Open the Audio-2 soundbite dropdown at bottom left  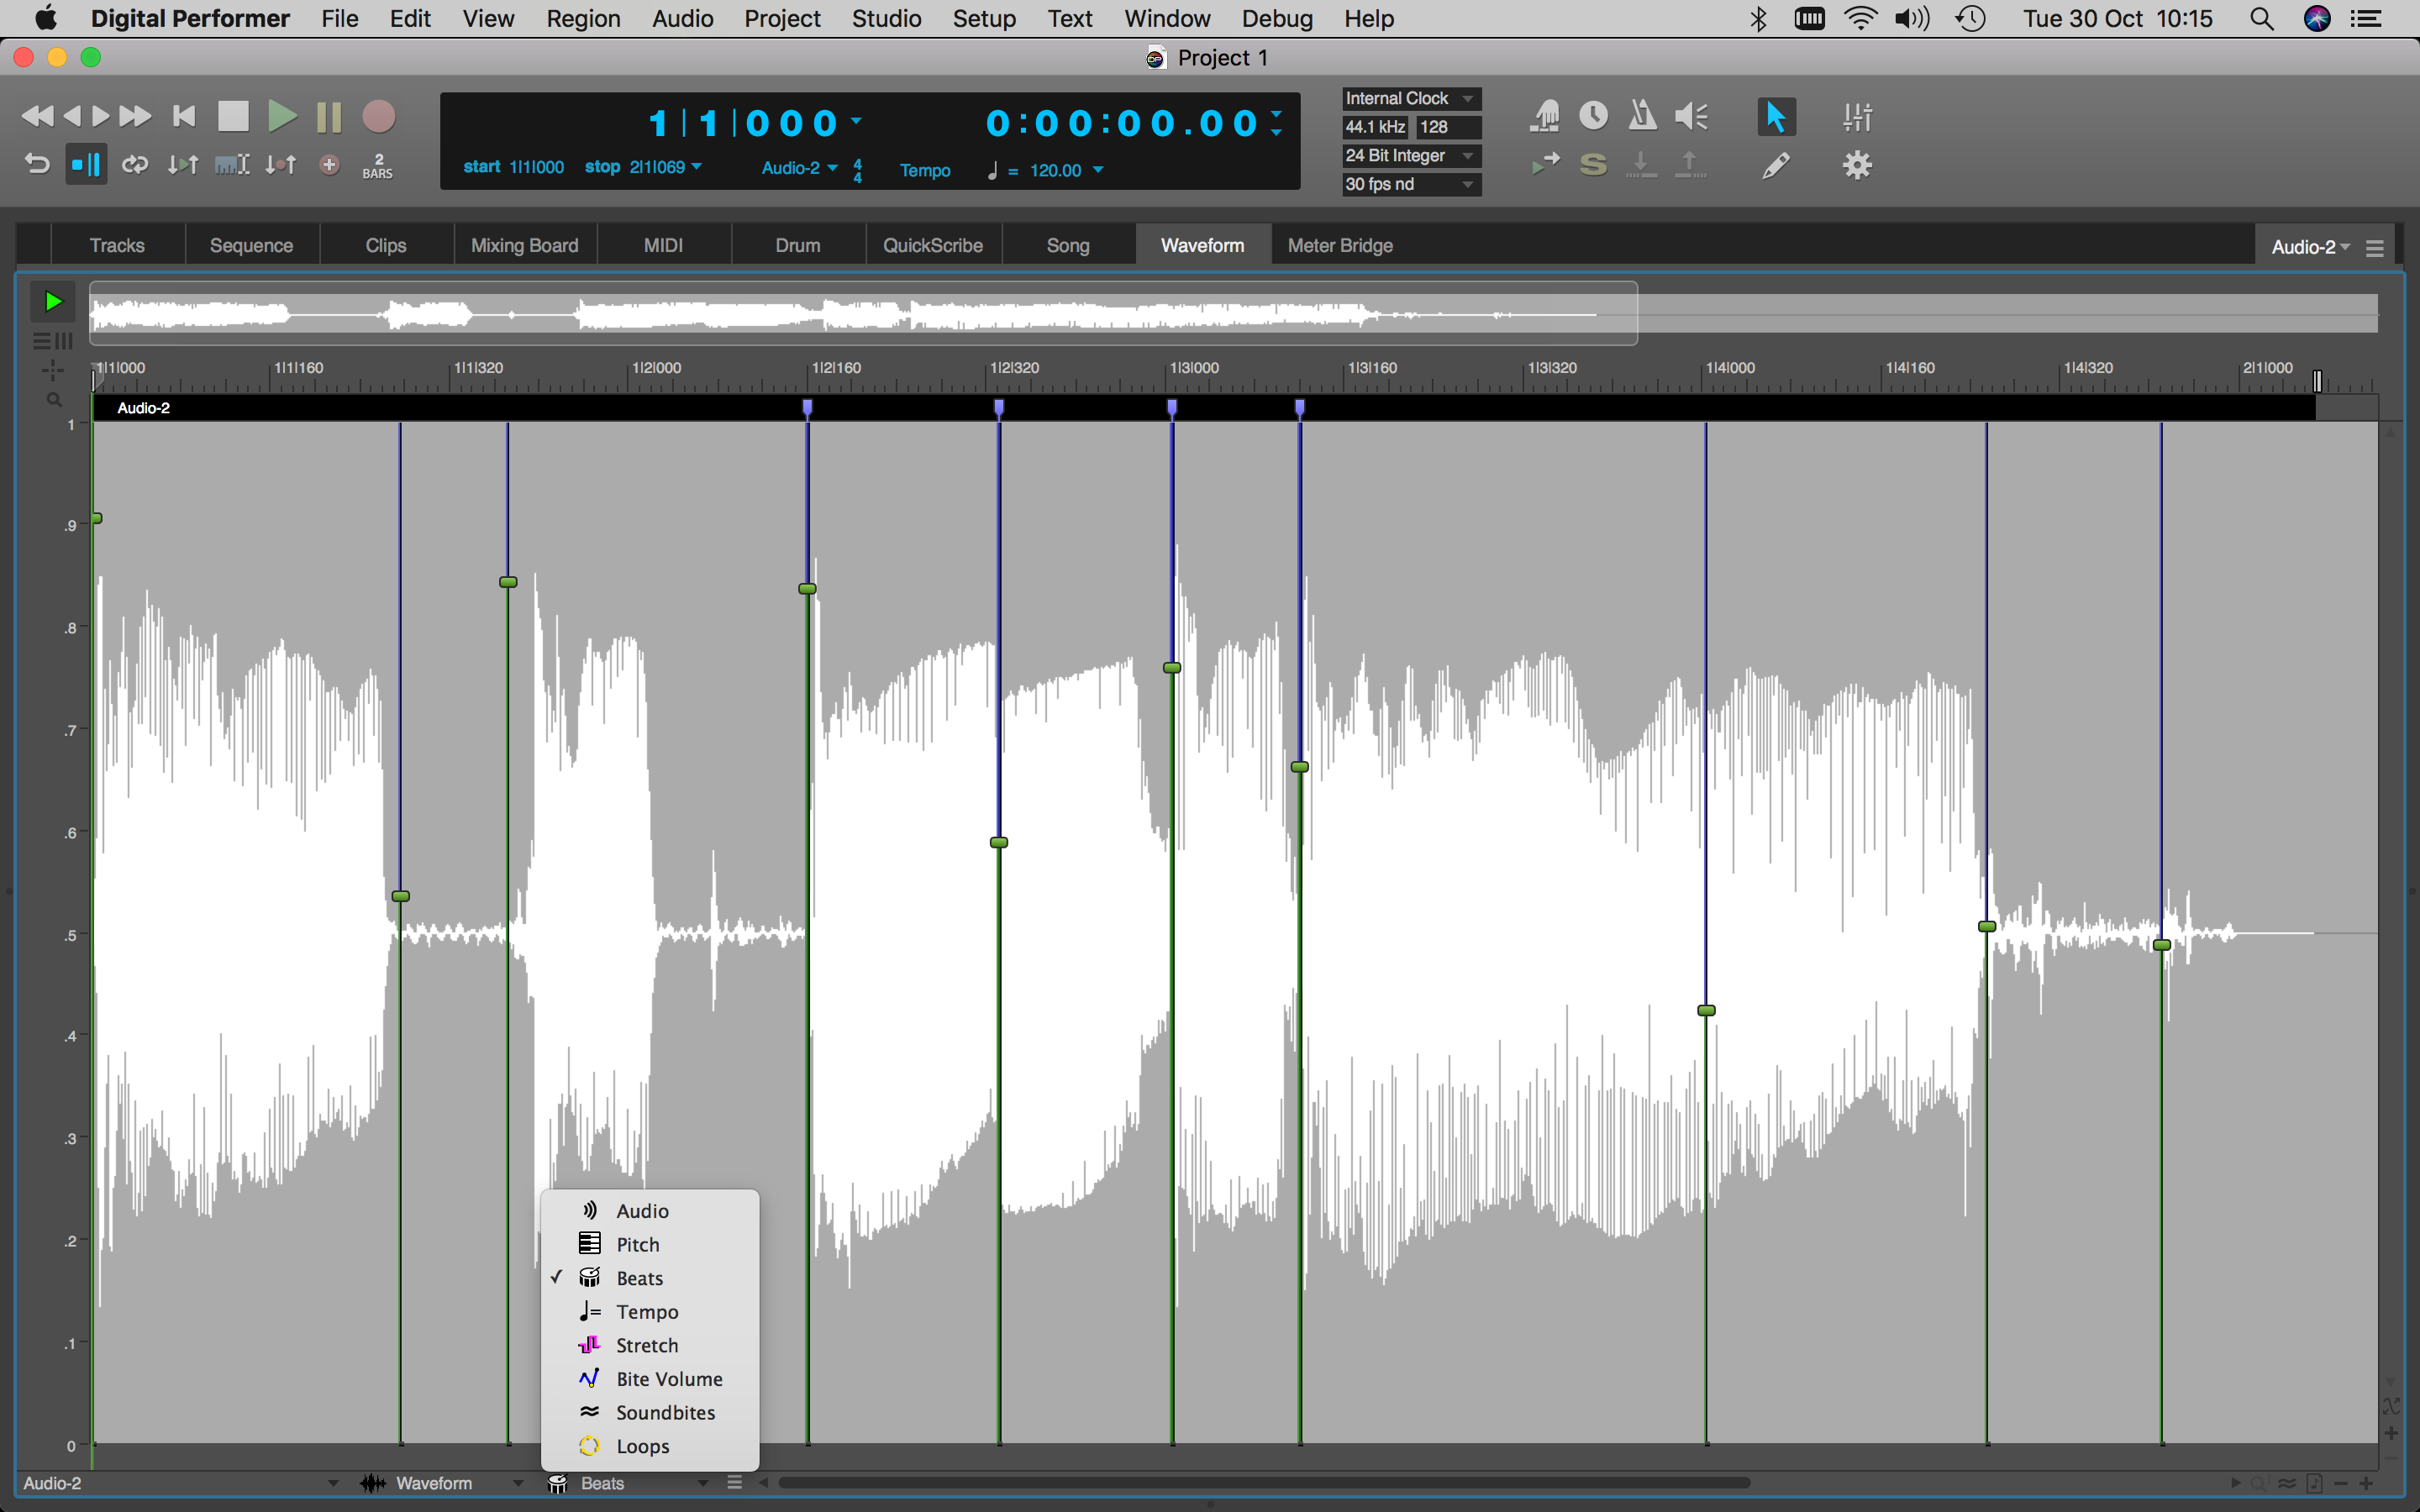coord(180,1483)
